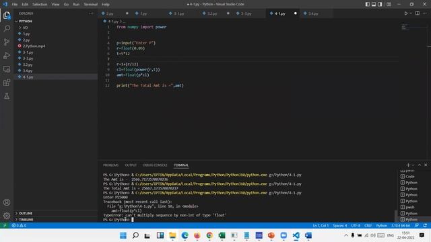Image resolution: width=431 pixels, height=242 pixels.
Task: Toggle the Primary Side Bar layout button
Action: point(368,5)
